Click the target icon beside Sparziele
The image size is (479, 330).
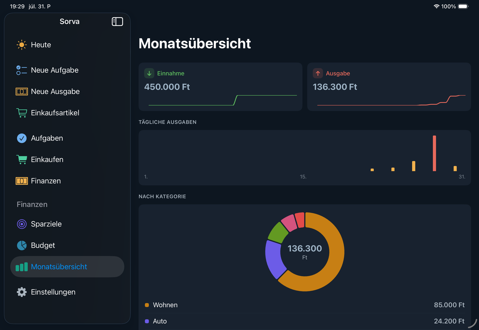click(22, 224)
